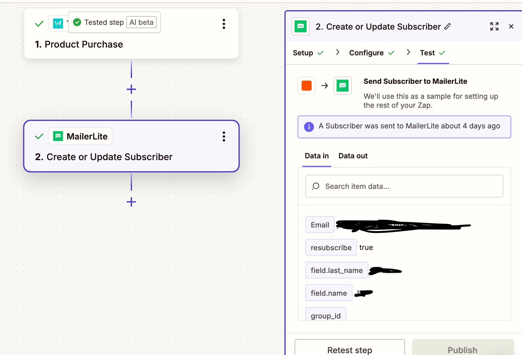Switch to the Configure tab
This screenshot has width=522, height=355.
tap(372, 53)
